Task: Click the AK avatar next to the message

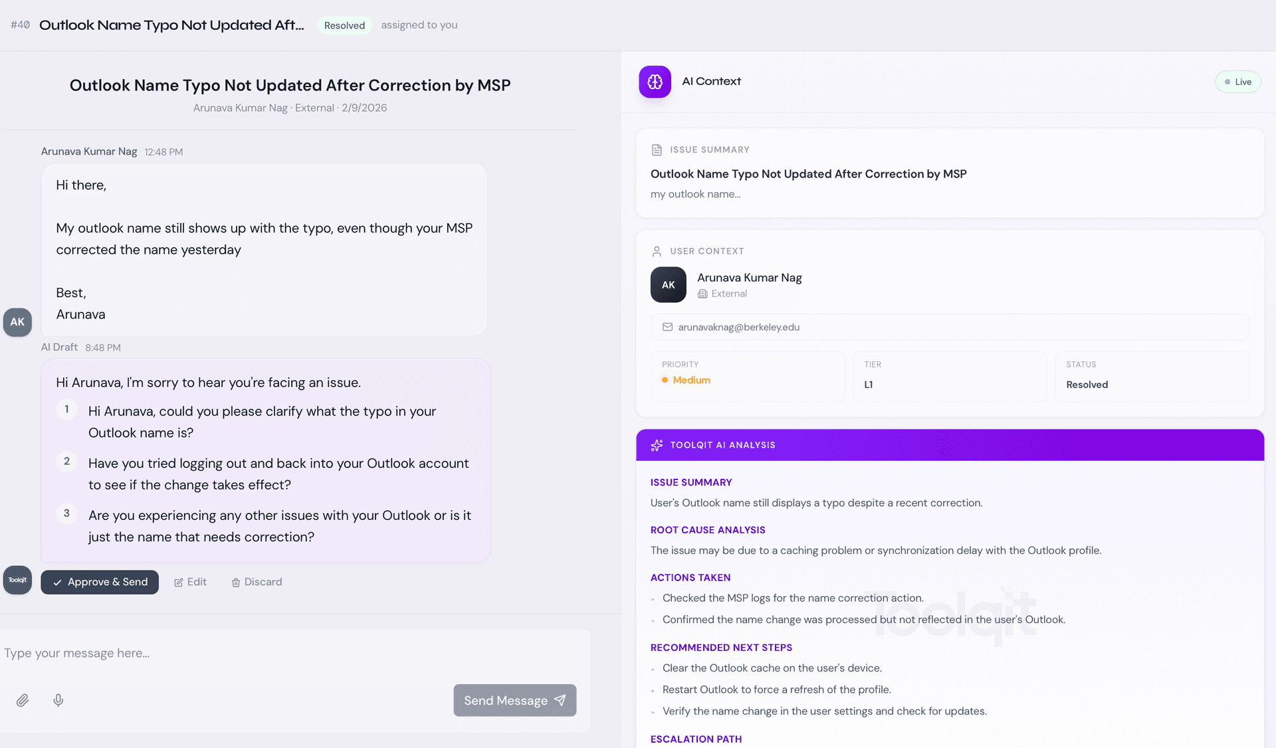Action: pyautogui.click(x=17, y=322)
